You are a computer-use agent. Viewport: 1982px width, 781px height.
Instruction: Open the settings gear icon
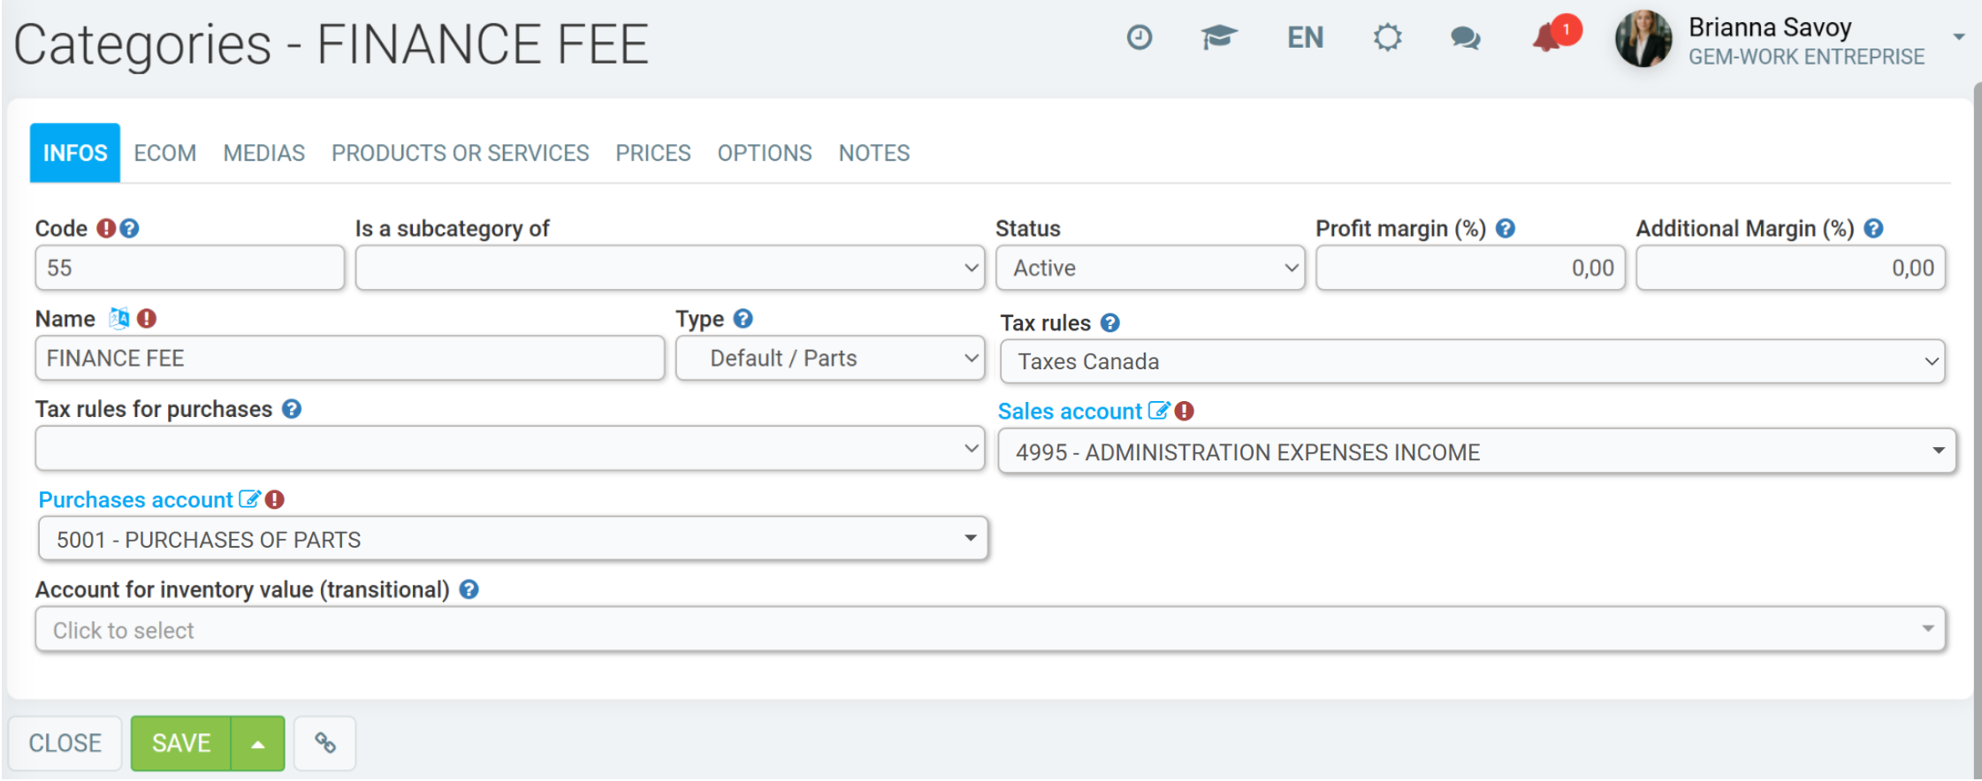point(1387,37)
